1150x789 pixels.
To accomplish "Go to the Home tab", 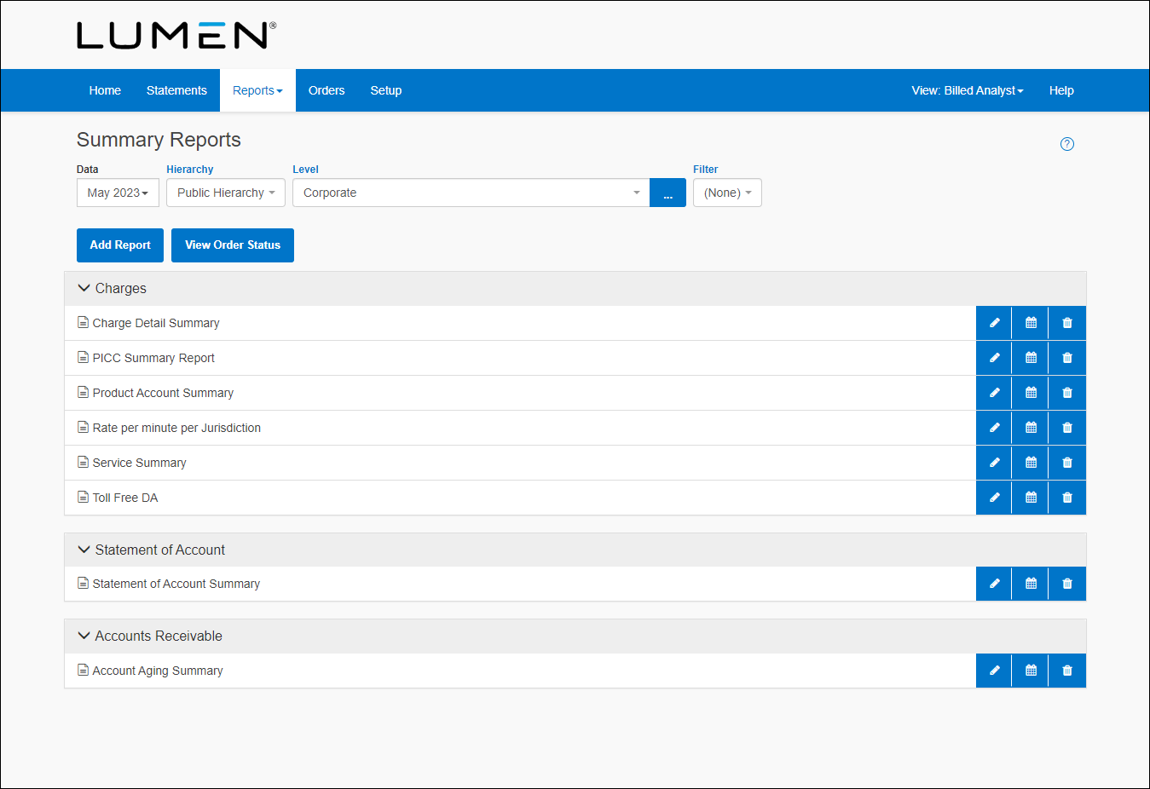I will 105,90.
